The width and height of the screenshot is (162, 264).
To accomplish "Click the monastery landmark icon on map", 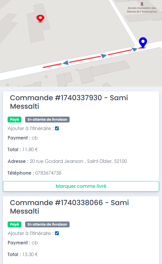I will click(142, 4).
